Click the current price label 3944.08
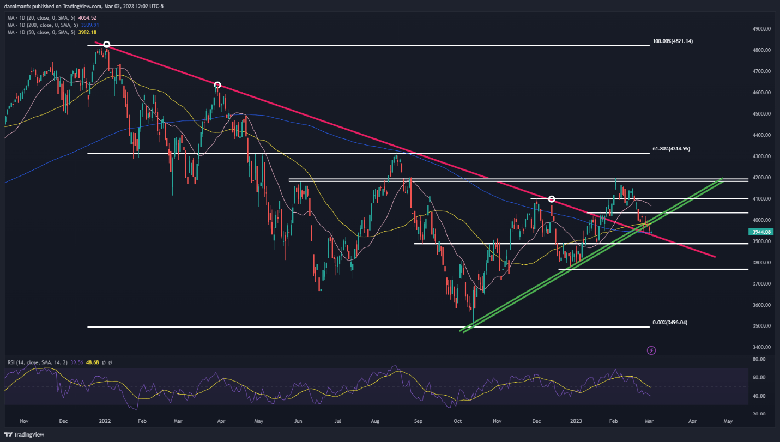Image resolution: width=780 pixels, height=442 pixels. pos(760,232)
